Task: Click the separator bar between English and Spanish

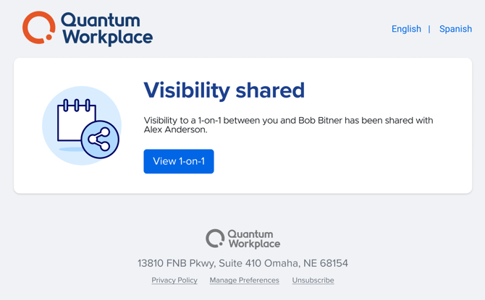Action: point(429,29)
